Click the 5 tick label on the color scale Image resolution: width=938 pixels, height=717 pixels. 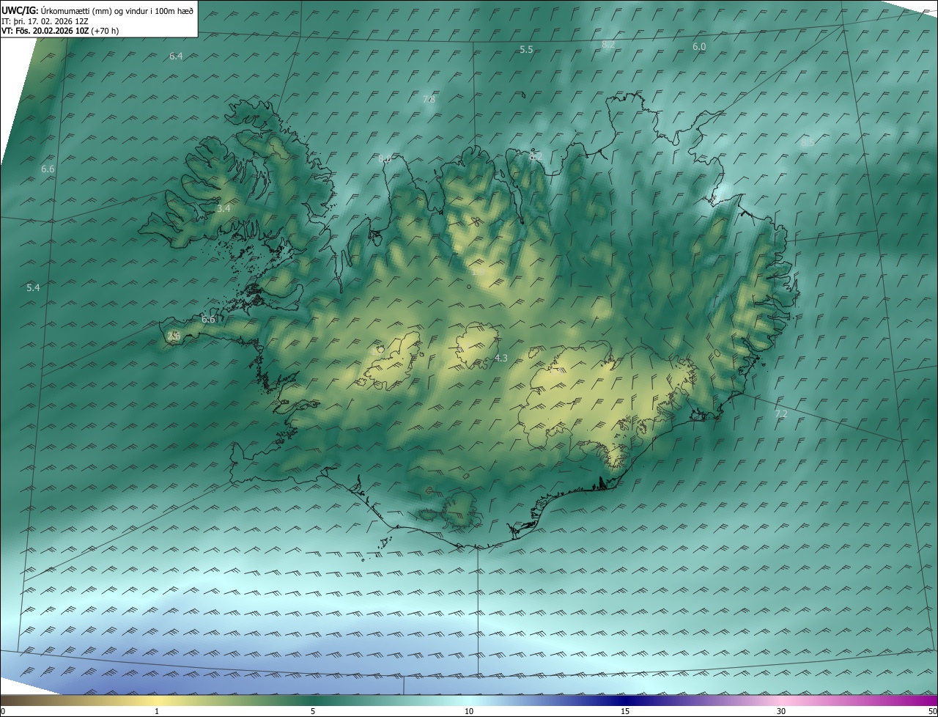click(x=313, y=711)
